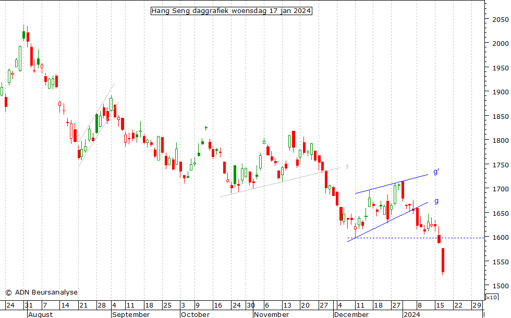The image size is (511, 318).
Task: Select the grey f trendline label
Action: click(347, 167)
